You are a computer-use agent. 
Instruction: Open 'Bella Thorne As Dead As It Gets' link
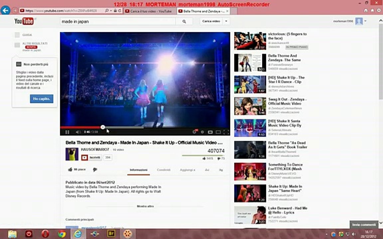coord(288,145)
